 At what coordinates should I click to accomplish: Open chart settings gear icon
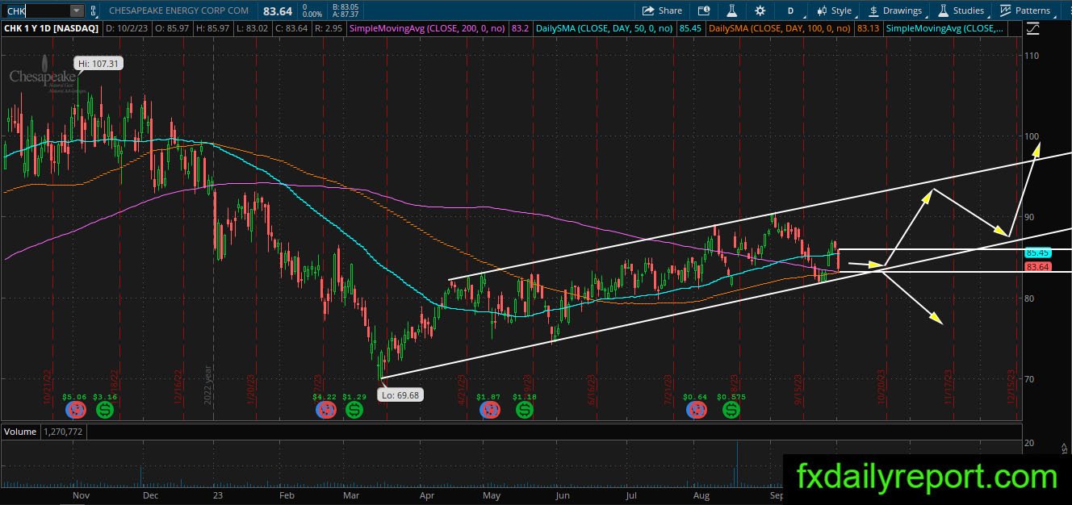pyautogui.click(x=760, y=10)
